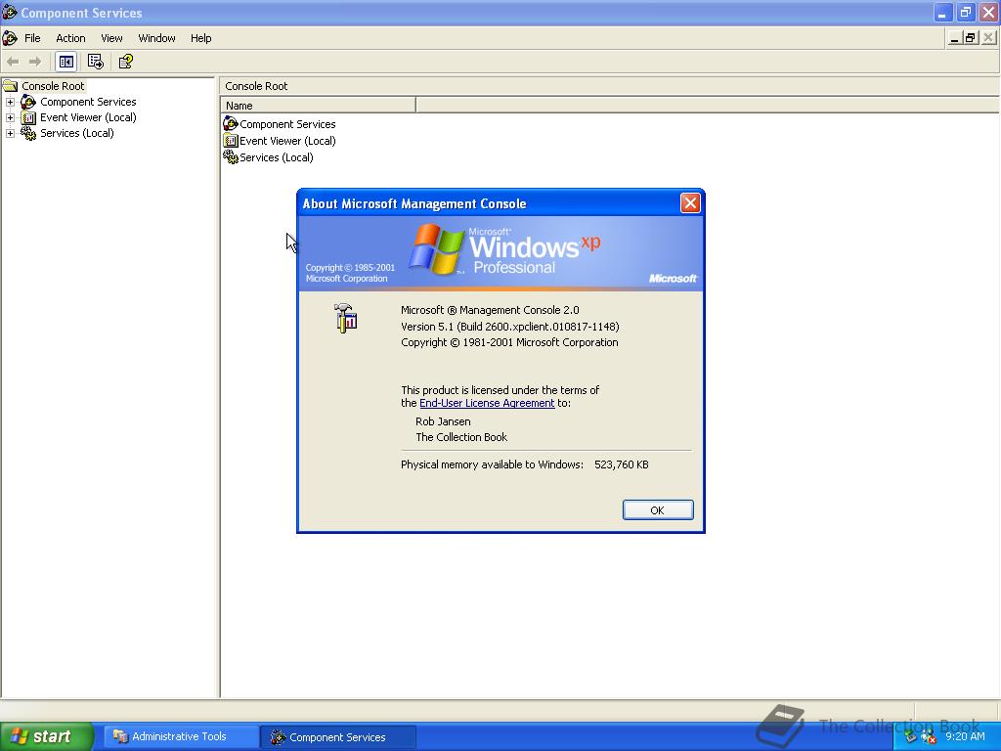Select Services (Local) text in list pane
Image resolution: width=1001 pixels, height=751 pixels.
coord(277,157)
